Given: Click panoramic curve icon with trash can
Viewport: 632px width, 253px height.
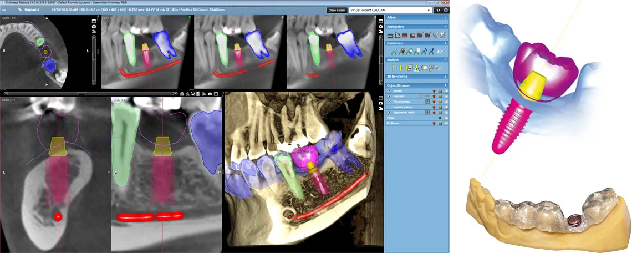Looking at the screenshot, I should tap(402, 51).
